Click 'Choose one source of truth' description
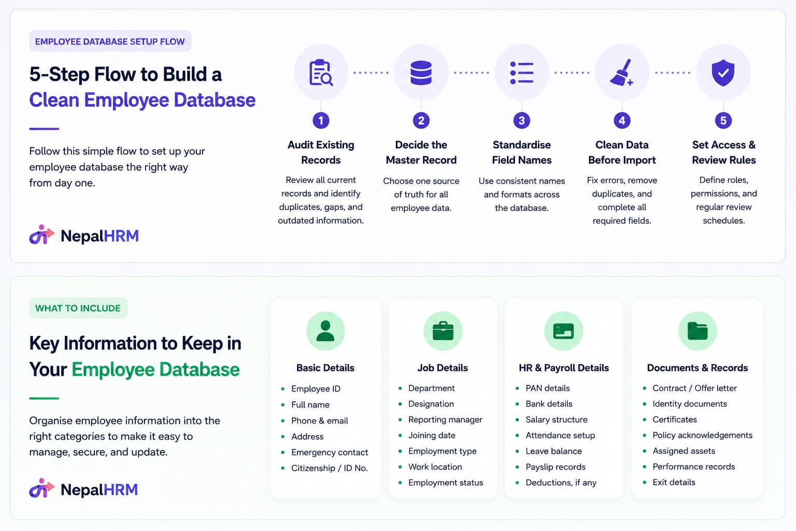796x531 pixels. tap(421, 194)
